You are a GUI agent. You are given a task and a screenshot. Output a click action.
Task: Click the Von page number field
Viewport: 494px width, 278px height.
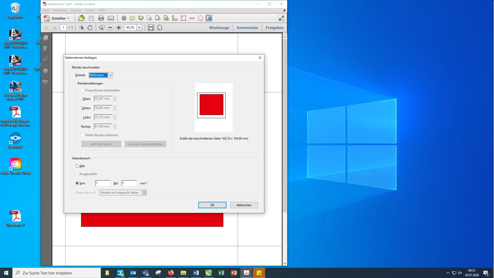(103, 183)
